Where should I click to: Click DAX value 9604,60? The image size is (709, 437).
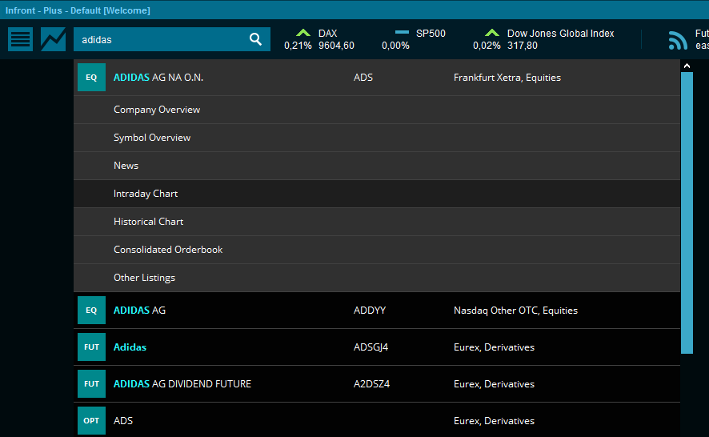(x=336, y=46)
